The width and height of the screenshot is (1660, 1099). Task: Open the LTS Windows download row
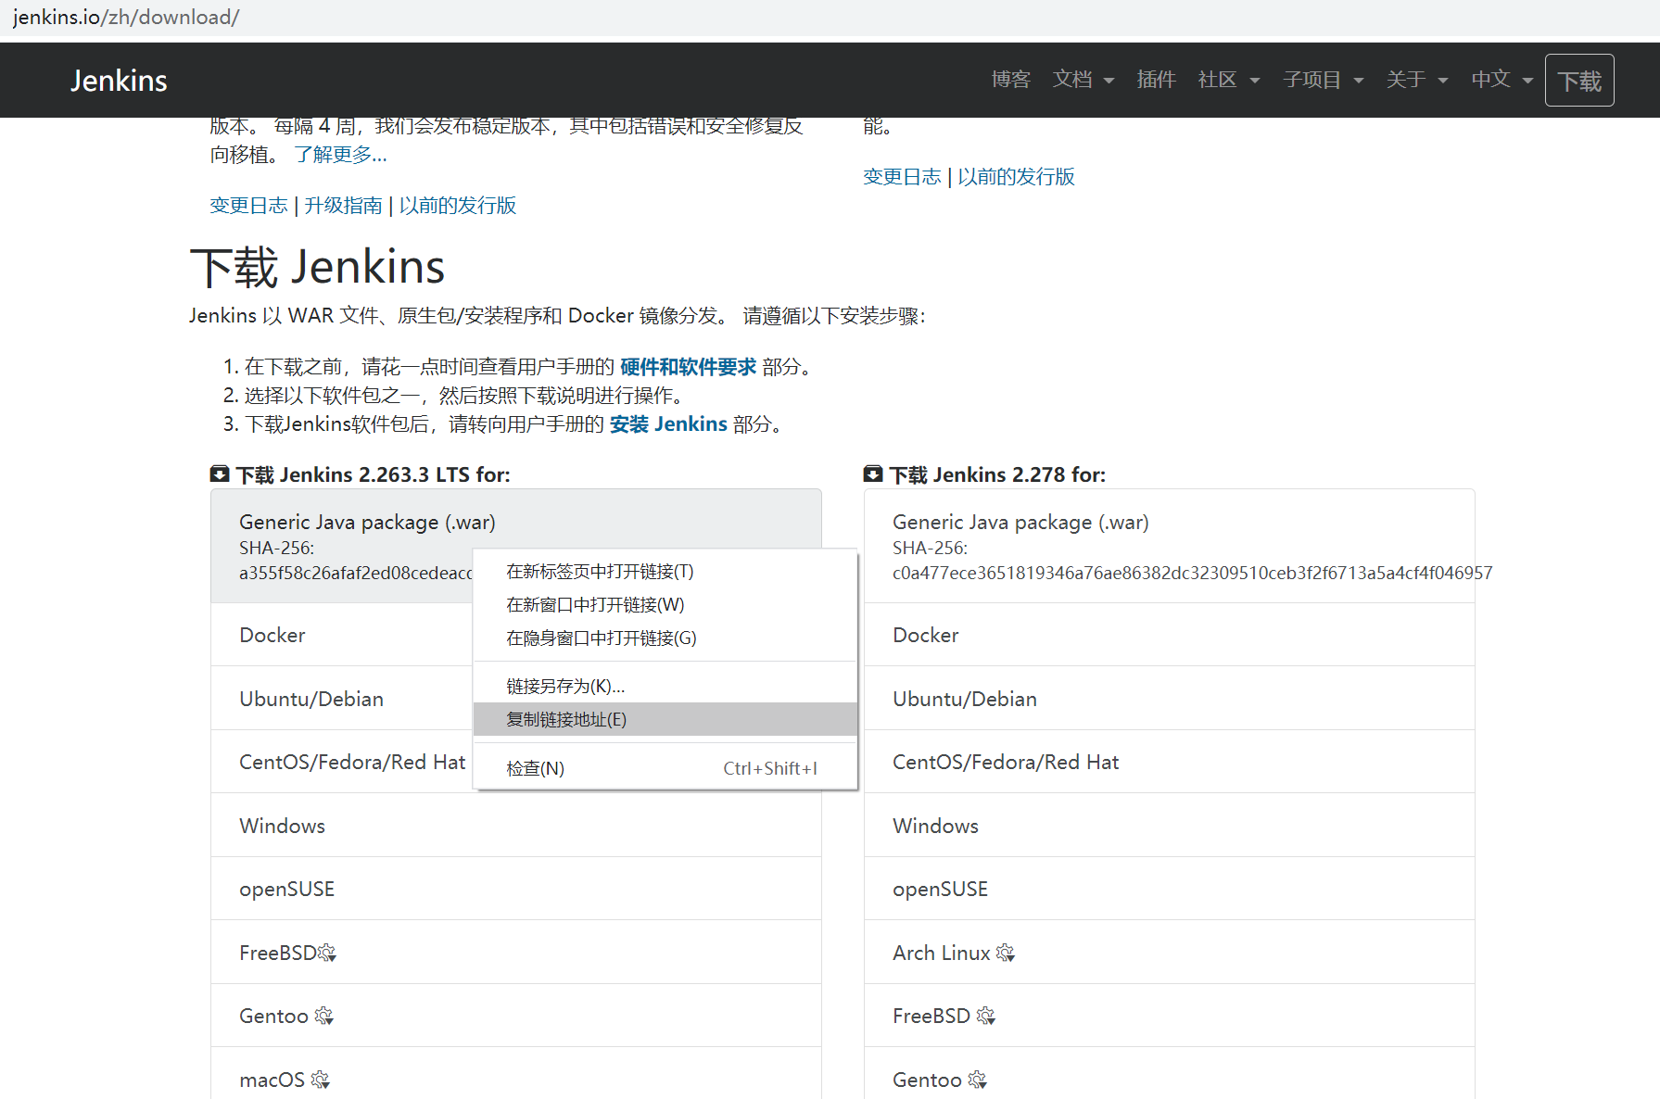point(515,826)
